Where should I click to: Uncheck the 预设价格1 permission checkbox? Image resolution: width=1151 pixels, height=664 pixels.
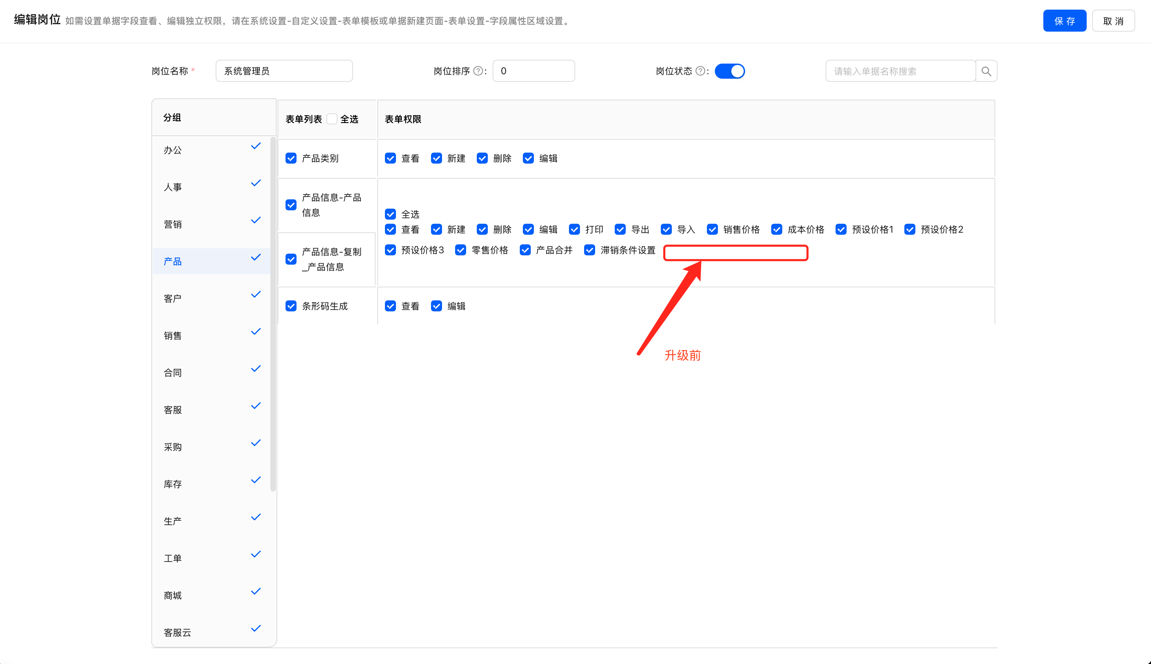[x=841, y=229]
